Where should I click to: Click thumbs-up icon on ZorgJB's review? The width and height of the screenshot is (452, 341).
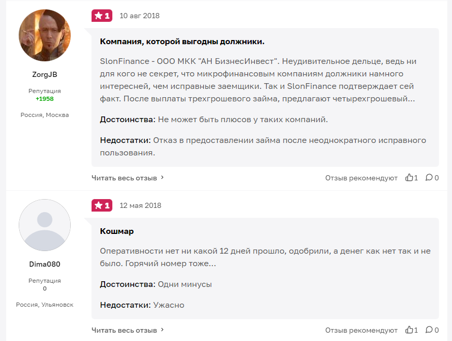409,178
